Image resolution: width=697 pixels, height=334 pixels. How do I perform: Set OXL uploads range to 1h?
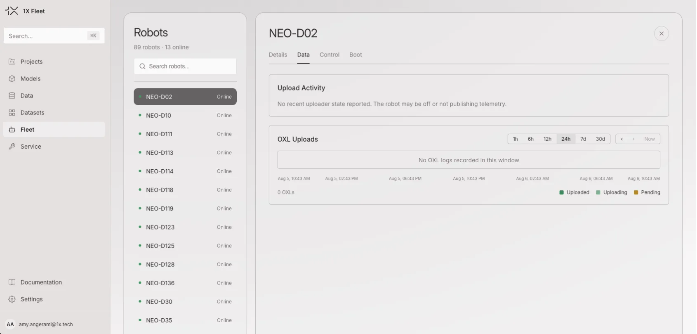coord(515,139)
